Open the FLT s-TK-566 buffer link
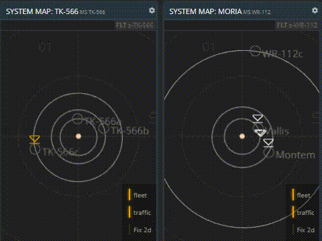This screenshot has width=322, height=241. 135,25
